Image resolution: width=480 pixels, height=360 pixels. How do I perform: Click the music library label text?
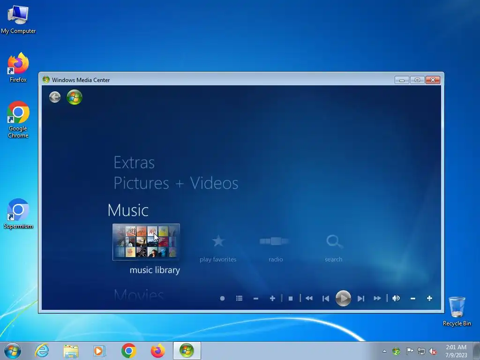click(155, 270)
